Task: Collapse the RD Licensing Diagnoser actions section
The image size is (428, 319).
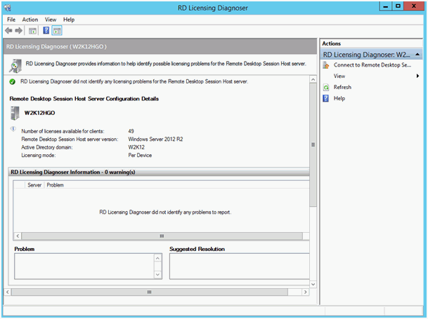Action: tap(417, 55)
